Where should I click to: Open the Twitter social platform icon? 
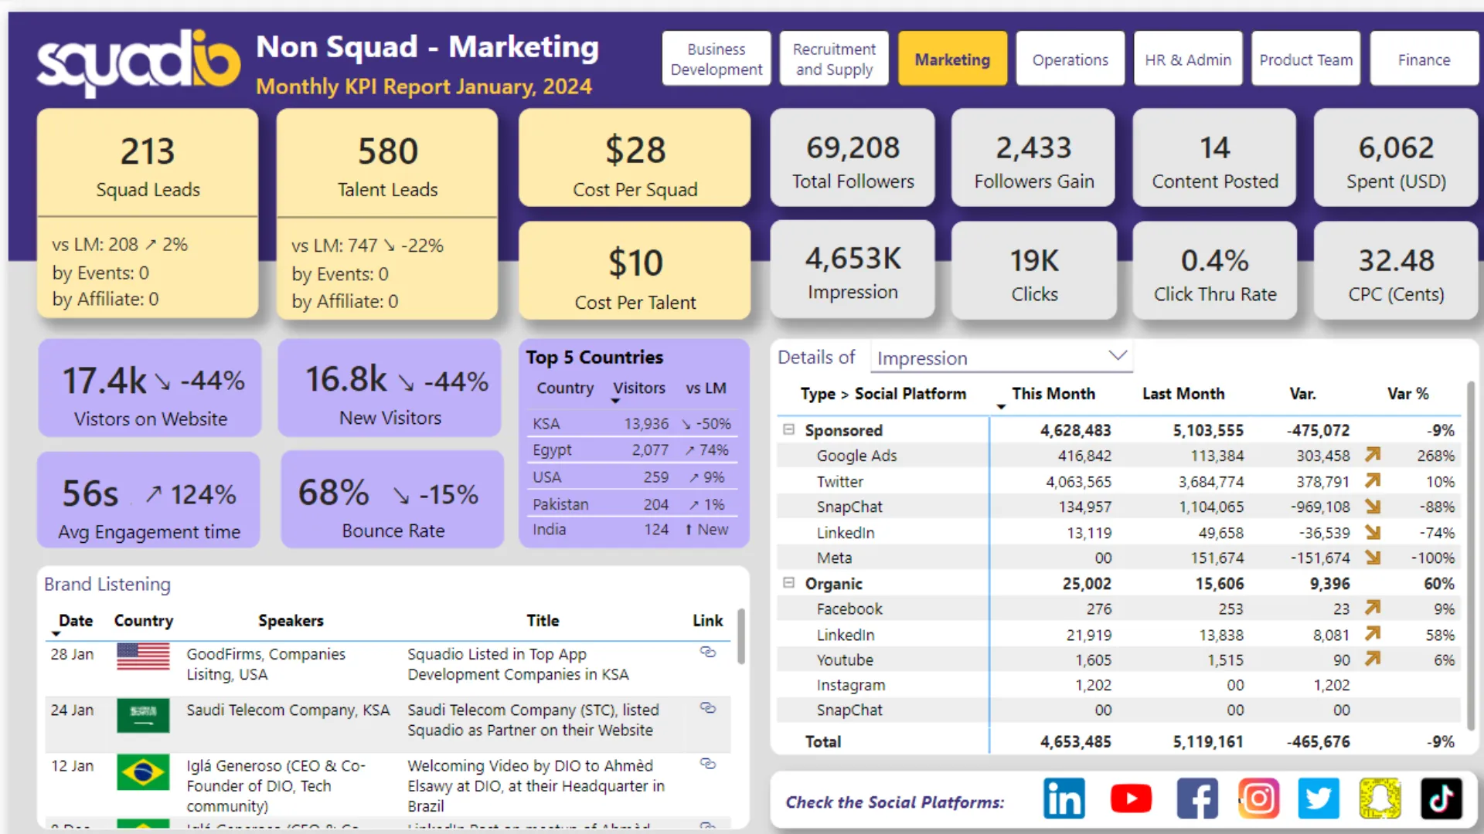pos(1319,798)
